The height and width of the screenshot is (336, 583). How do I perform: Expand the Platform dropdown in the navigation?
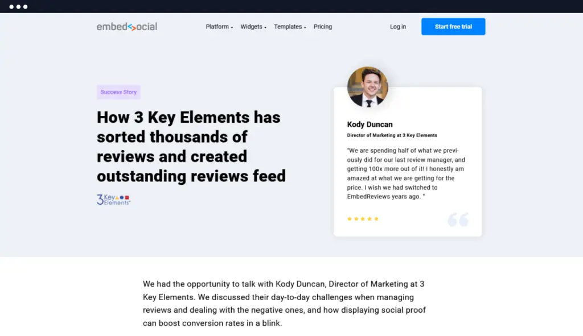tap(219, 26)
